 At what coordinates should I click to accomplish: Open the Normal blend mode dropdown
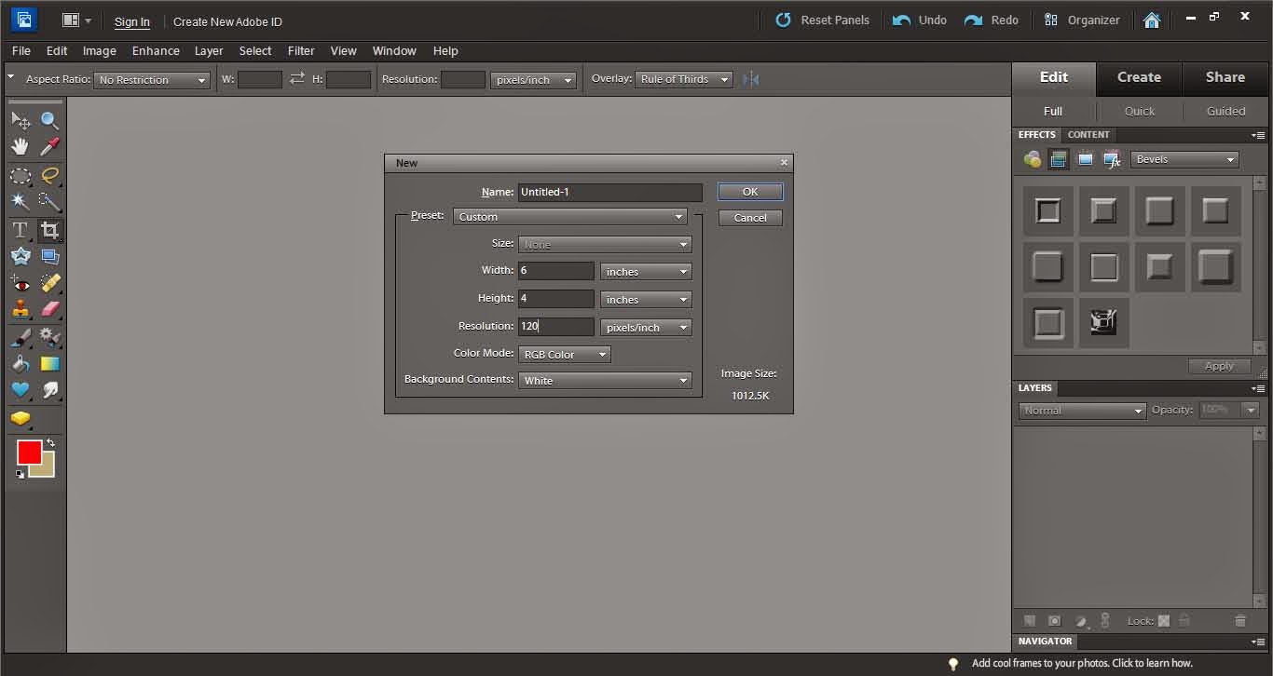tap(1082, 411)
